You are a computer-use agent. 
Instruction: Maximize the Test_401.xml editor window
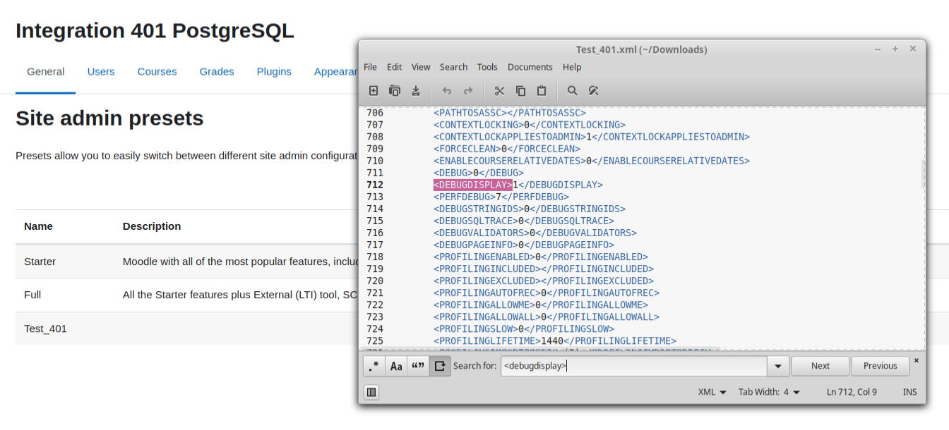[895, 49]
